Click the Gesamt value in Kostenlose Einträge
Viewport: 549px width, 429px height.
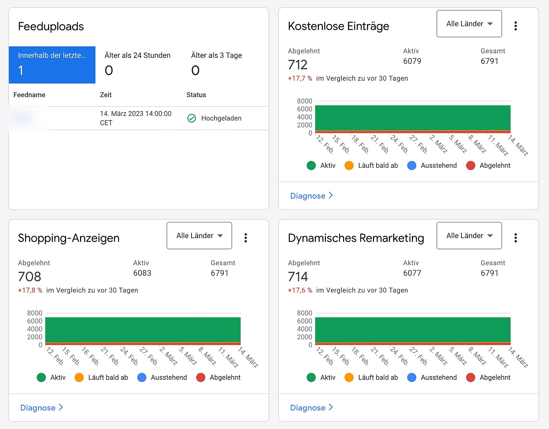(x=489, y=61)
